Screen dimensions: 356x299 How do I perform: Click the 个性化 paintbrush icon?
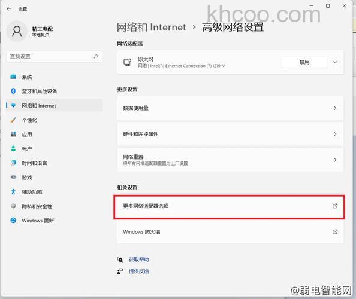point(13,120)
